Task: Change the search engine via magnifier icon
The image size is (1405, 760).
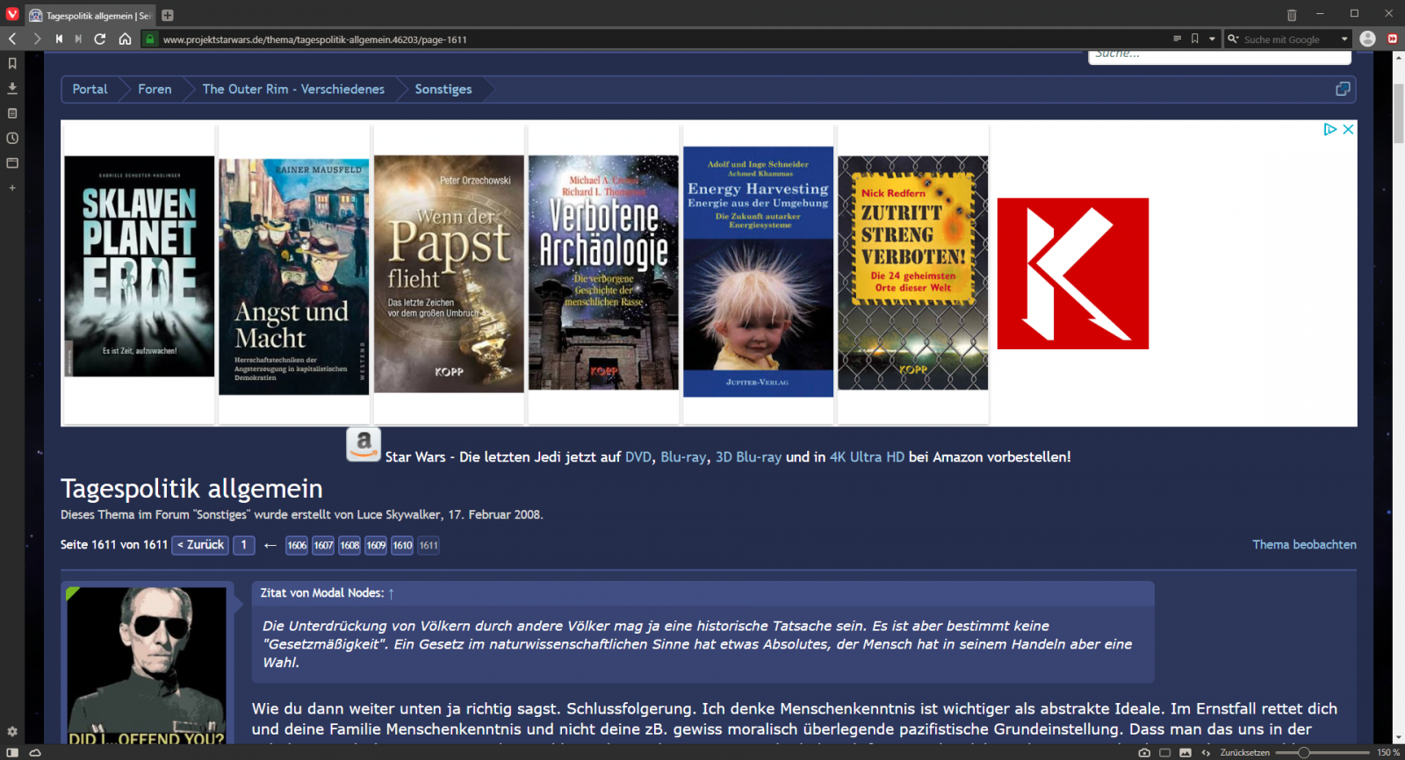Action: (1233, 39)
